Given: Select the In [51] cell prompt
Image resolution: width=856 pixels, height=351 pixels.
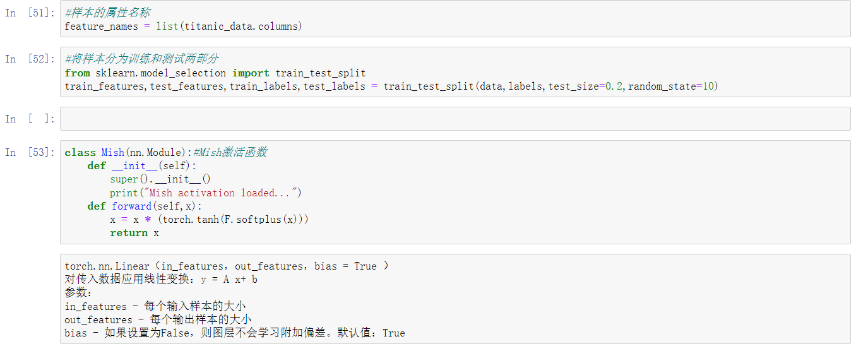Looking at the screenshot, I should (x=30, y=13).
